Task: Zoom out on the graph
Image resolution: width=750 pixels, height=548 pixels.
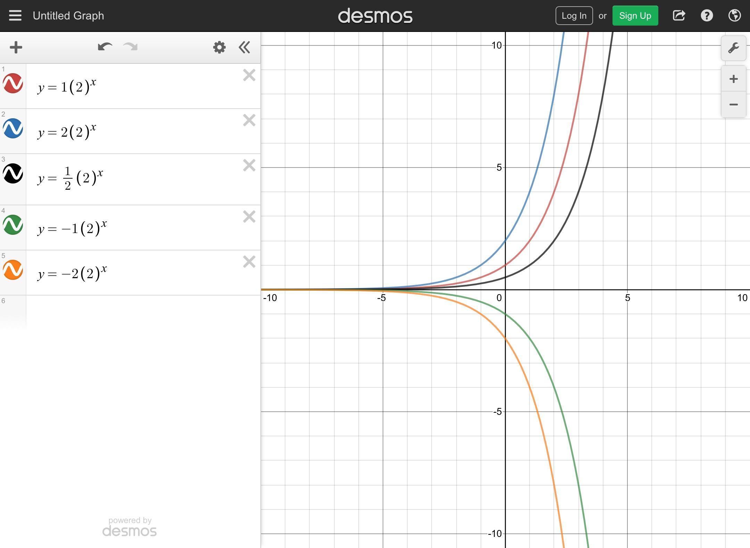Action: (733, 104)
